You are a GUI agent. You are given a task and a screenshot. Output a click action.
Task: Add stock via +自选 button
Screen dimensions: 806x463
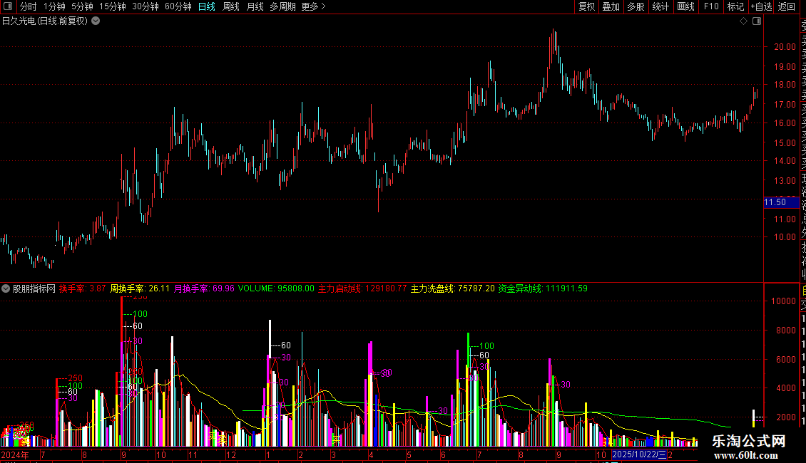tap(761, 6)
